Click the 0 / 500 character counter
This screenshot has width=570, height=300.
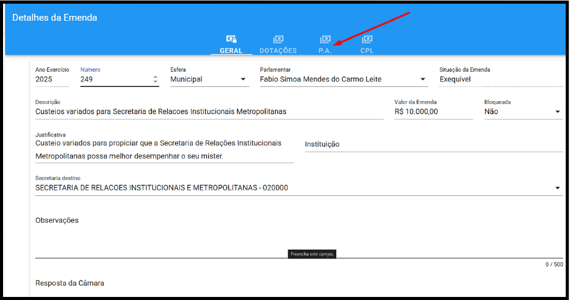(x=554, y=264)
